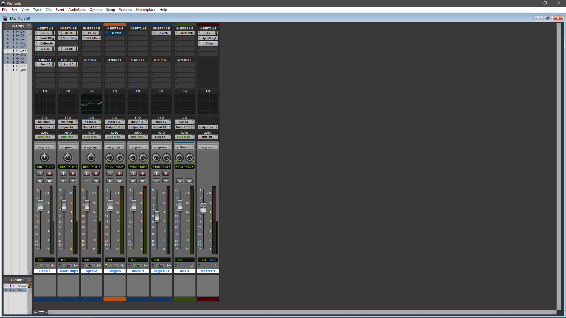The image size is (566, 318).
Task: Open the File menu
Action: (x=5, y=10)
